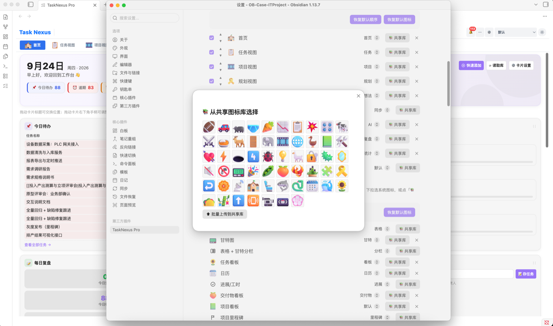Click 恢复默认顺序 button
Viewport: 553px width, 326px height.
point(365,19)
